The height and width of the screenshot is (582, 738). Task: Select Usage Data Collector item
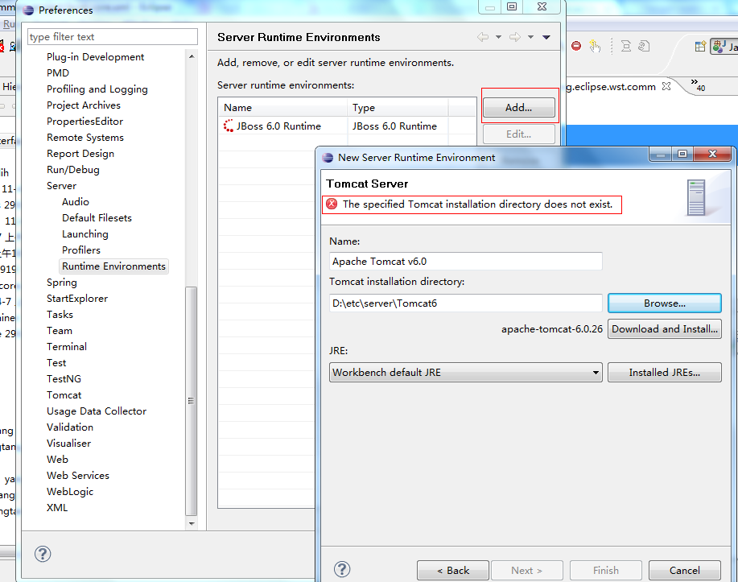97,411
